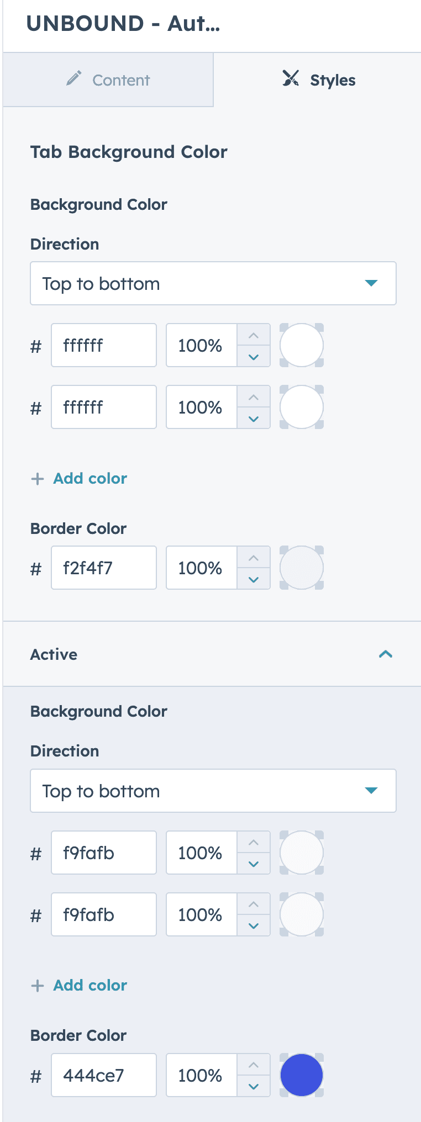Decrease opacity of 444ce7 border color
421x1122 pixels.
click(x=254, y=1086)
